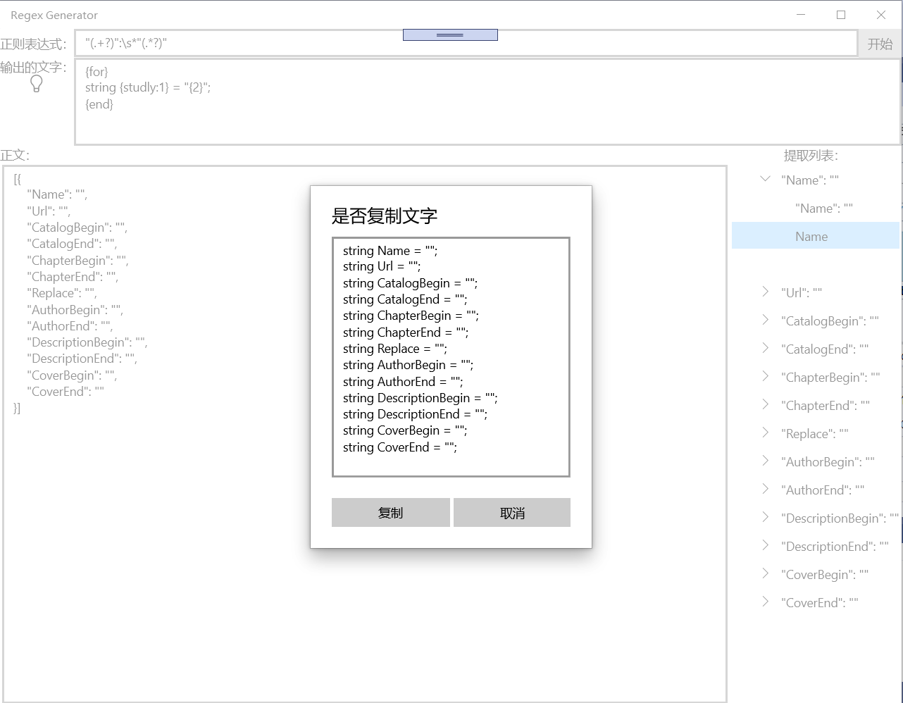Expand the "CatalogBegin" tree node

(x=765, y=321)
